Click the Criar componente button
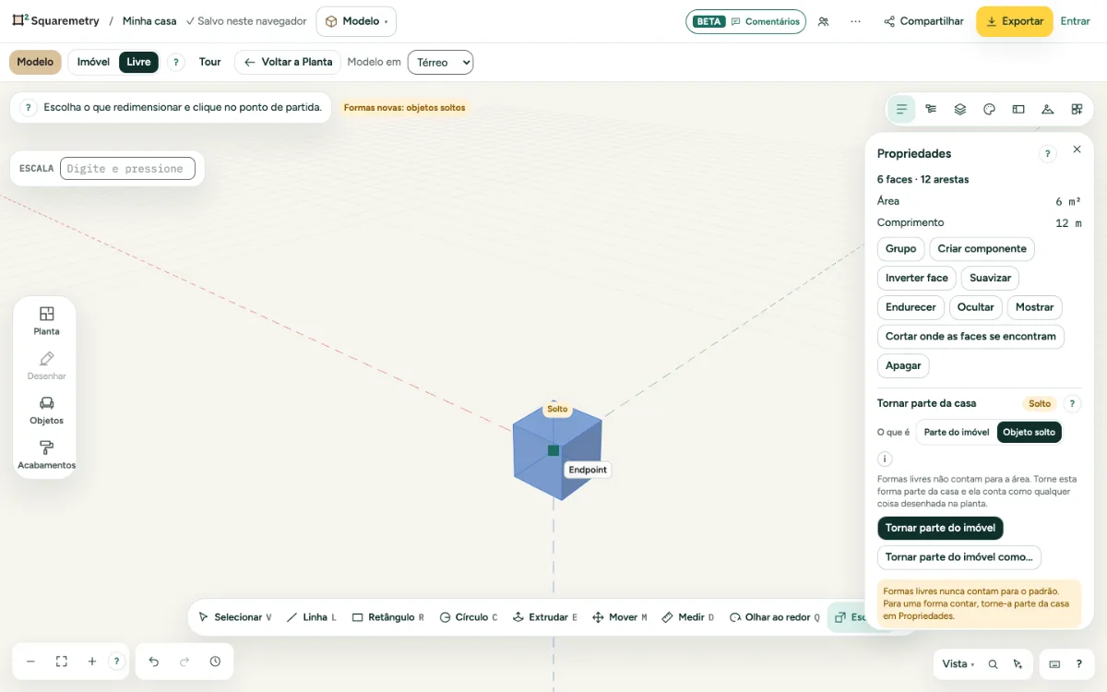 tap(982, 248)
